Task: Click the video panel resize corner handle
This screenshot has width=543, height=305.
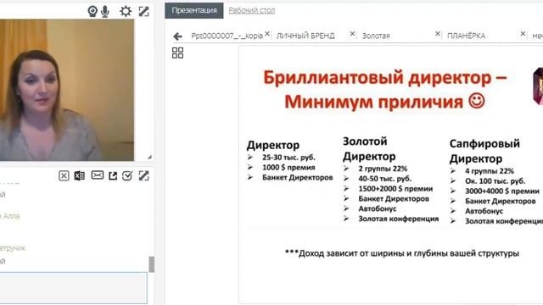Action: [x=149, y=157]
